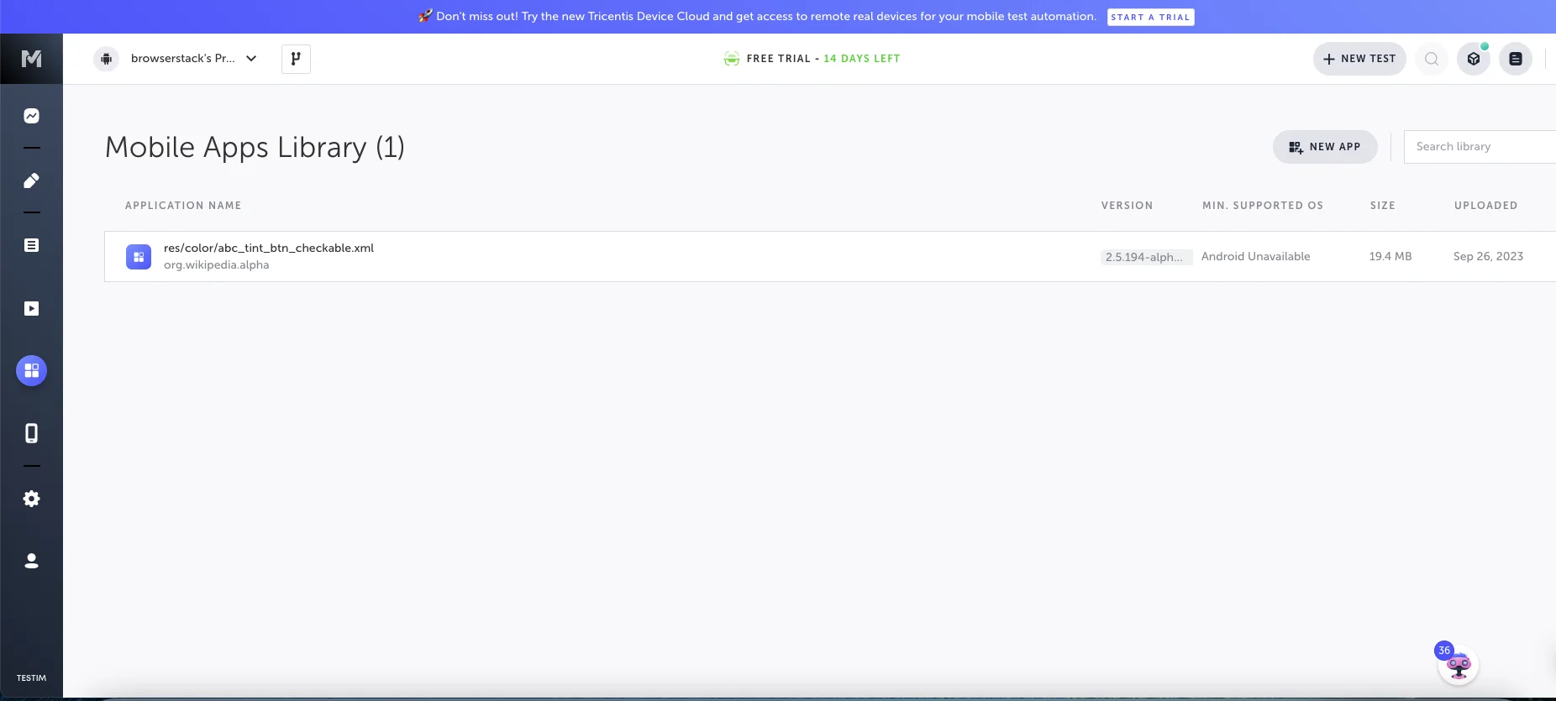
Task: Click the shopping cart free trial icon
Action: pos(732,59)
